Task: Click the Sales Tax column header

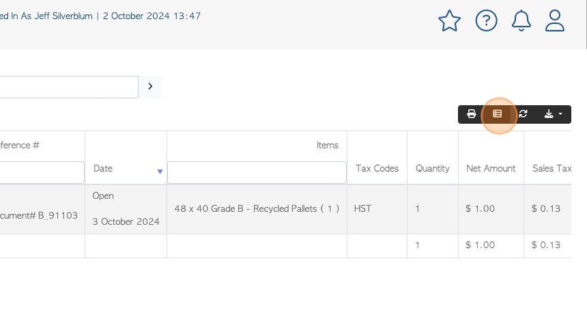Action: (552, 168)
